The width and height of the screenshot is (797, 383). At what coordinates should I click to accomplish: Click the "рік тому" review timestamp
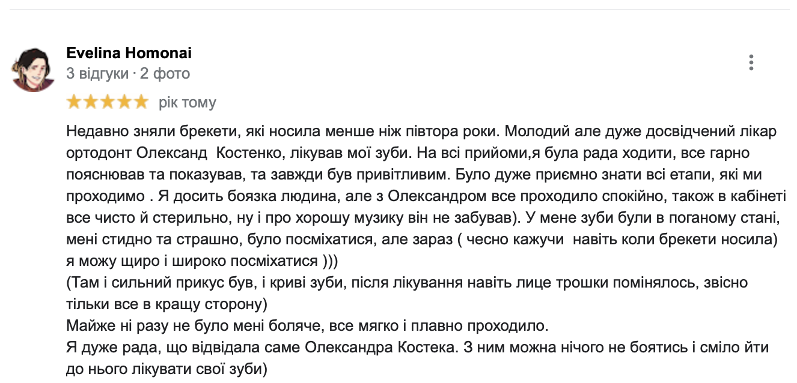click(x=187, y=103)
